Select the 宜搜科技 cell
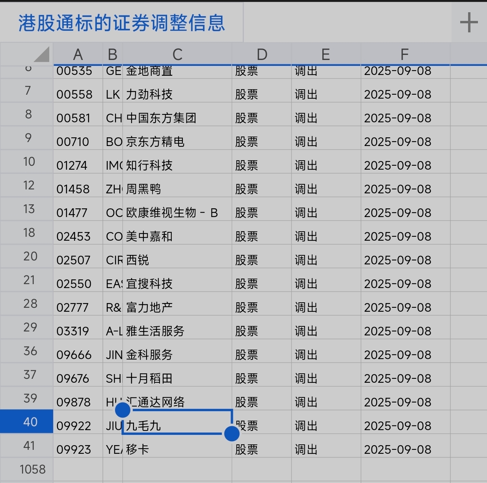Image resolution: width=487 pixels, height=483 pixels. click(177, 280)
